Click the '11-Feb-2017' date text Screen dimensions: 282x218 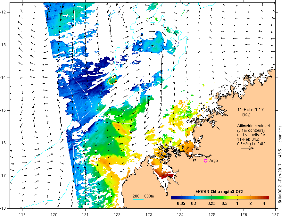250,110
